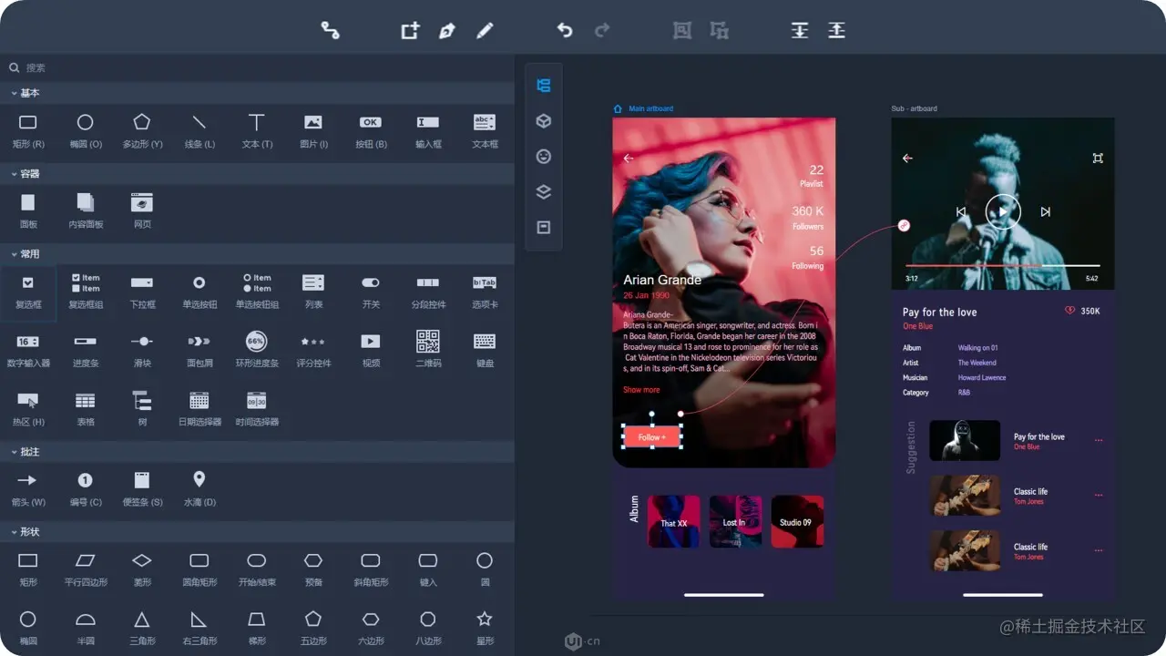The width and height of the screenshot is (1166, 656).
Task: Pick the 内容面板 content panel component
Action: (x=86, y=210)
